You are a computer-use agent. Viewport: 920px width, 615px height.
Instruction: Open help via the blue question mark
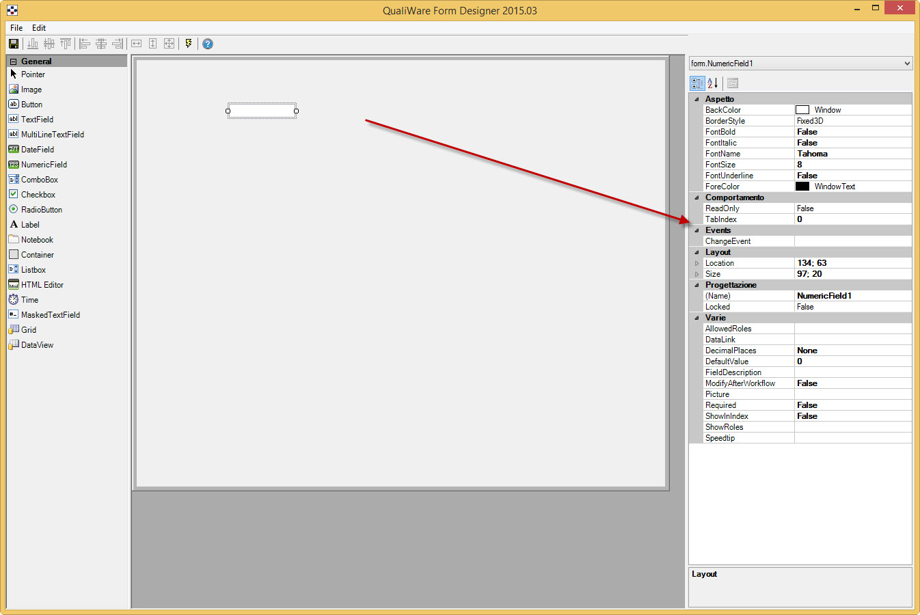pos(208,44)
